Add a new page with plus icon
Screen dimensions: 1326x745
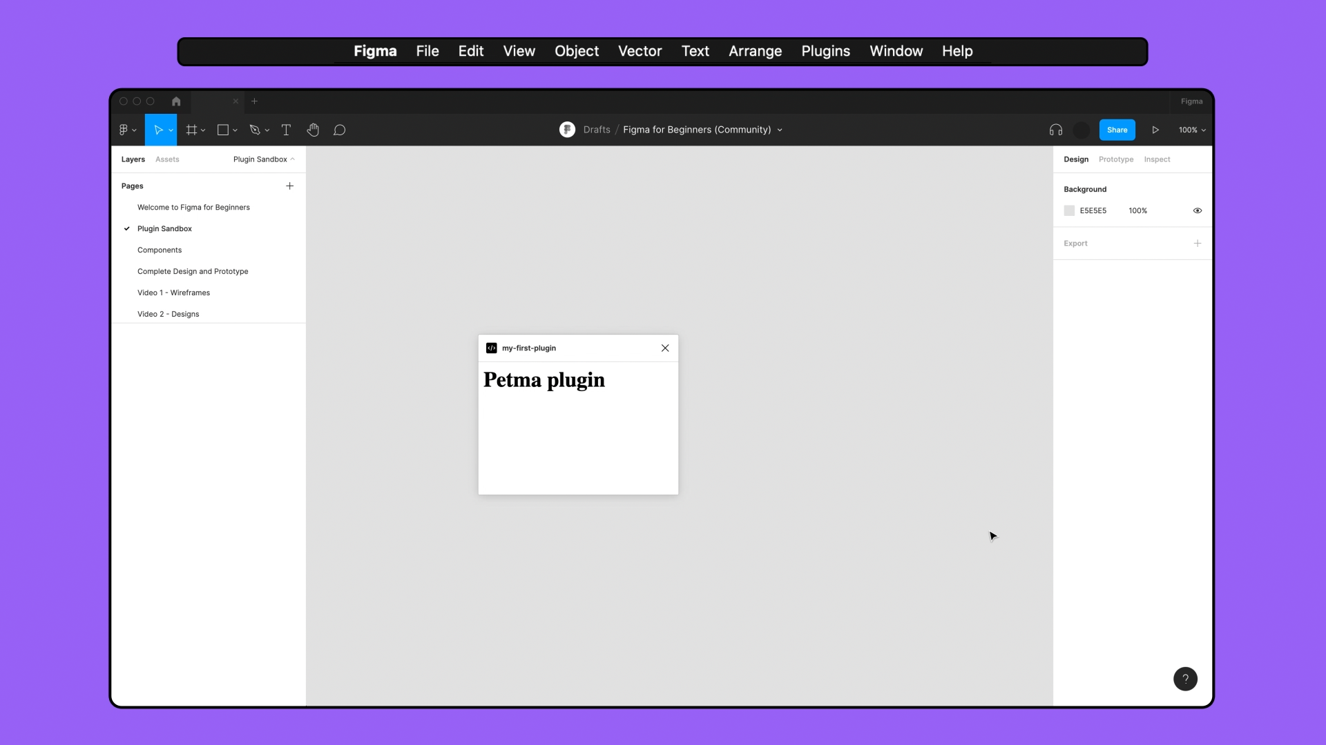click(289, 186)
